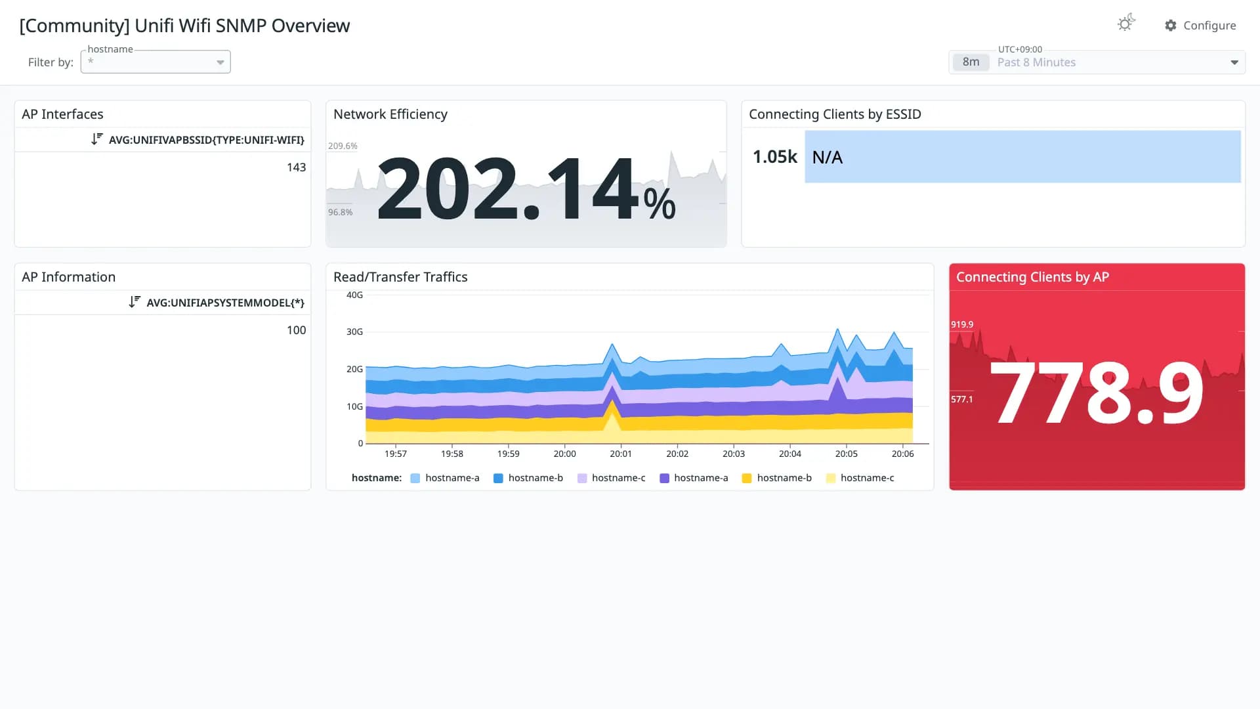Click the 209.6% efficiency axis label

[343, 146]
